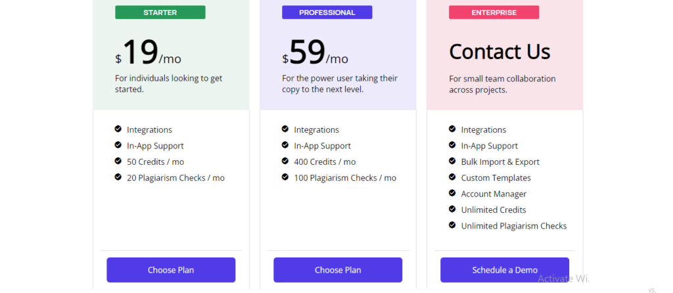Click checkmark icon beside 400 Credits / mo
Screen dimensions: 673x293
click(x=285, y=161)
